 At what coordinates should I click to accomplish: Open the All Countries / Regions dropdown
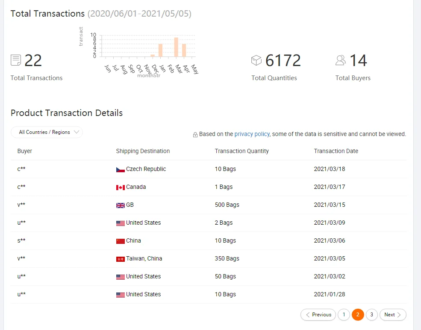[x=47, y=132]
